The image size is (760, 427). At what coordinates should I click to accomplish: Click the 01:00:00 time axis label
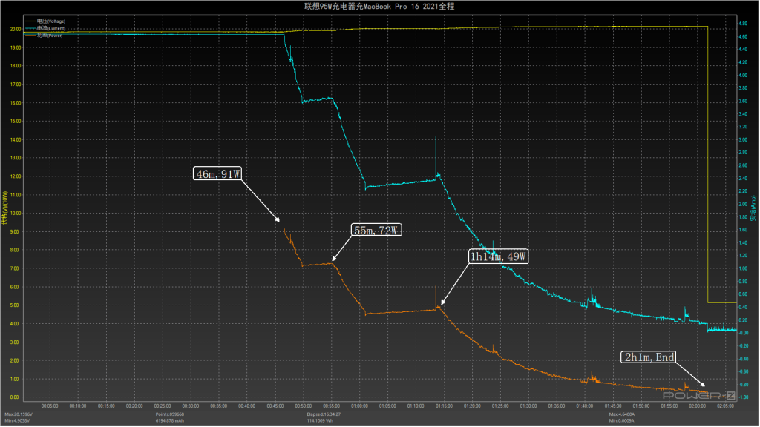(359, 406)
